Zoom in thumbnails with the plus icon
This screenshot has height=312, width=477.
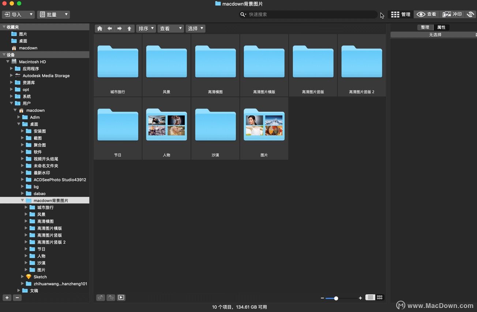[x=360, y=298]
